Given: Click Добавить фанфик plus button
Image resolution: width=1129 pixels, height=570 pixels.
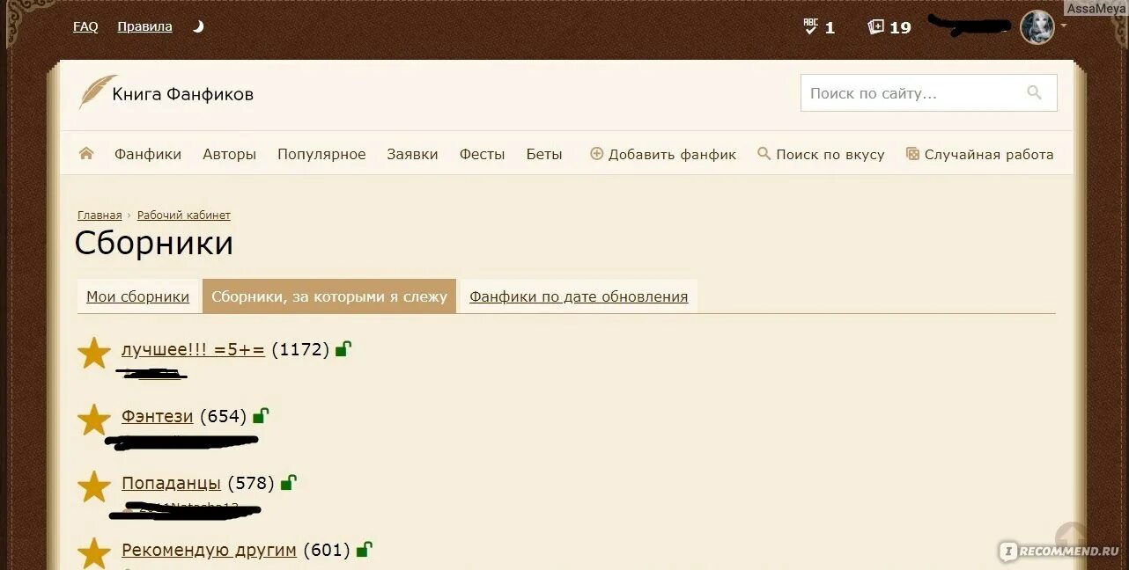Looking at the screenshot, I should click(x=663, y=154).
